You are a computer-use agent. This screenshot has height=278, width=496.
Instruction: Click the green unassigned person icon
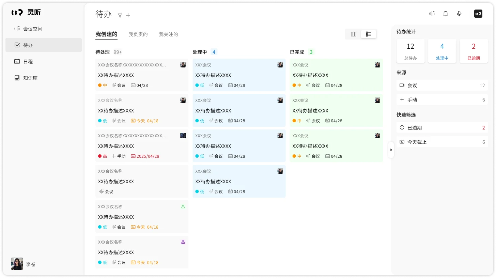click(183, 206)
